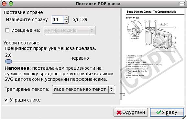
Task: Click the precision slider handle
Action: [8, 61]
